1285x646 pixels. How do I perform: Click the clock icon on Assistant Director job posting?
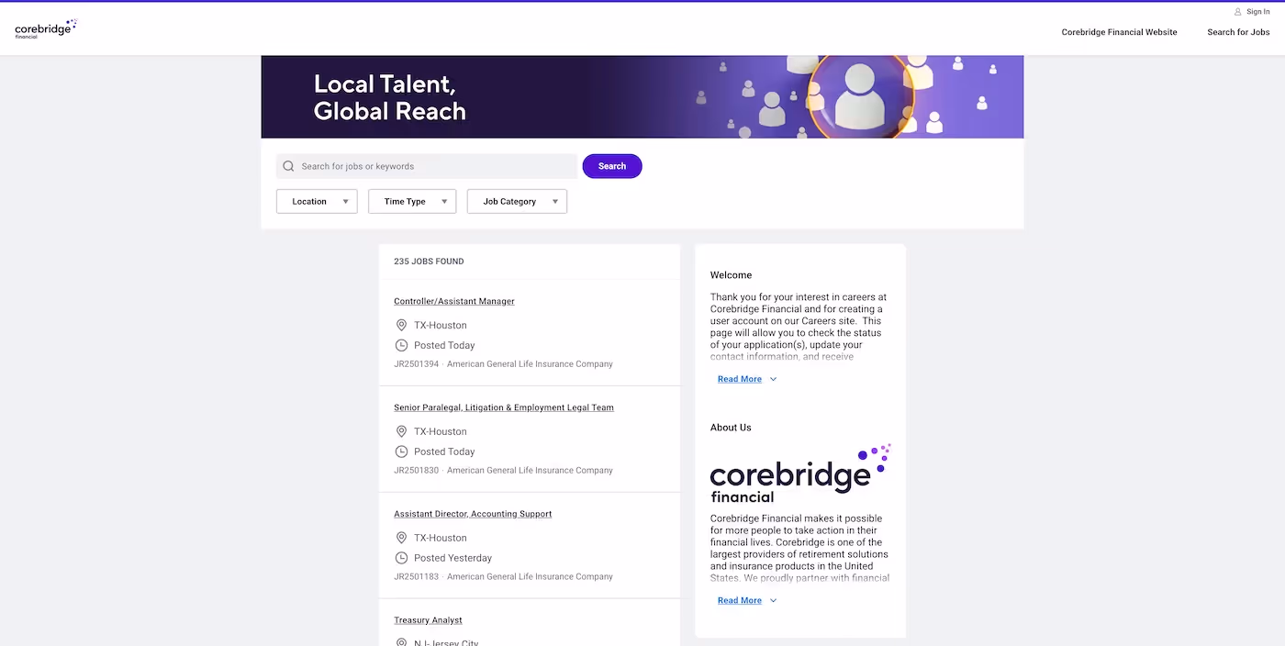click(x=401, y=557)
